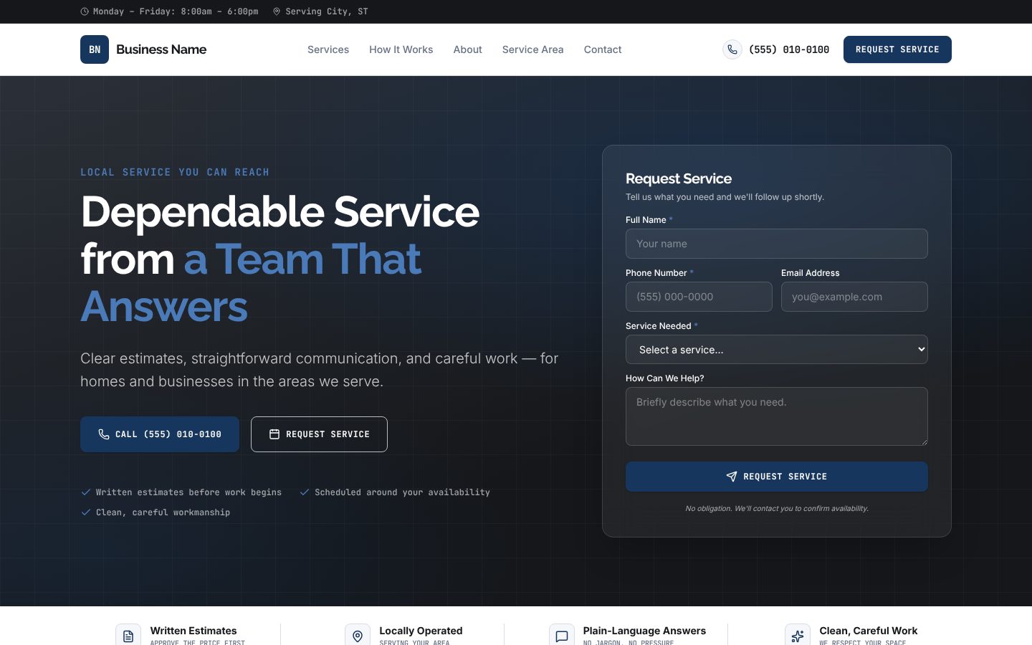This screenshot has height=645, width=1032.
Task: Click the Clean, Careful Work feature title
Action: (869, 631)
